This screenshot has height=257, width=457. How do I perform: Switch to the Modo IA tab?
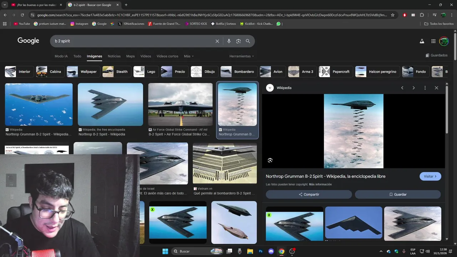pos(61,56)
